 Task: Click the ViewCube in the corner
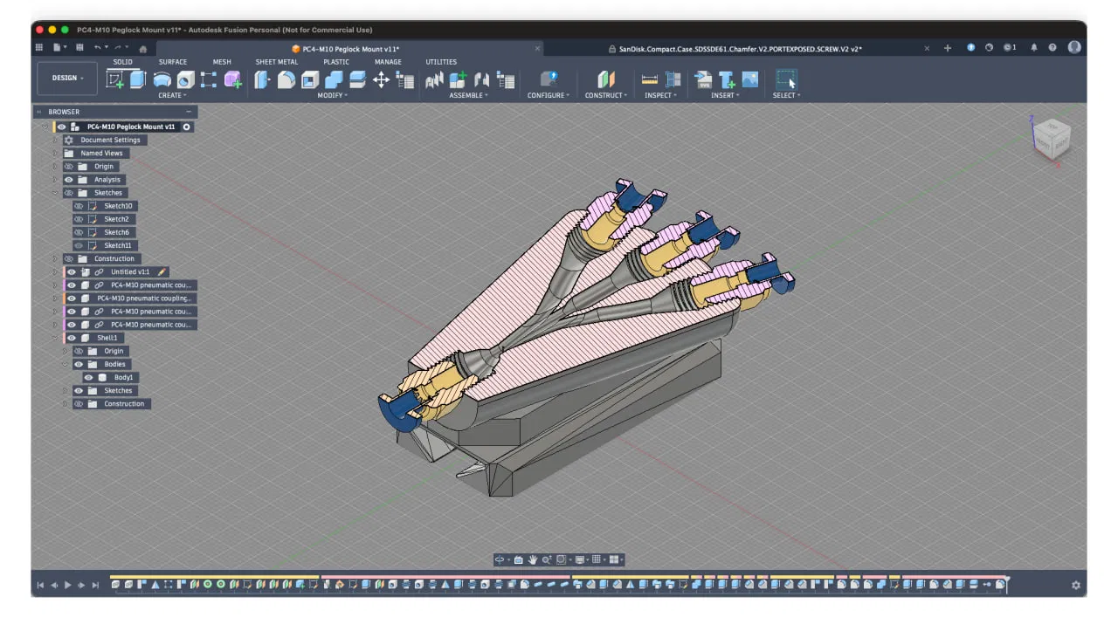1051,139
